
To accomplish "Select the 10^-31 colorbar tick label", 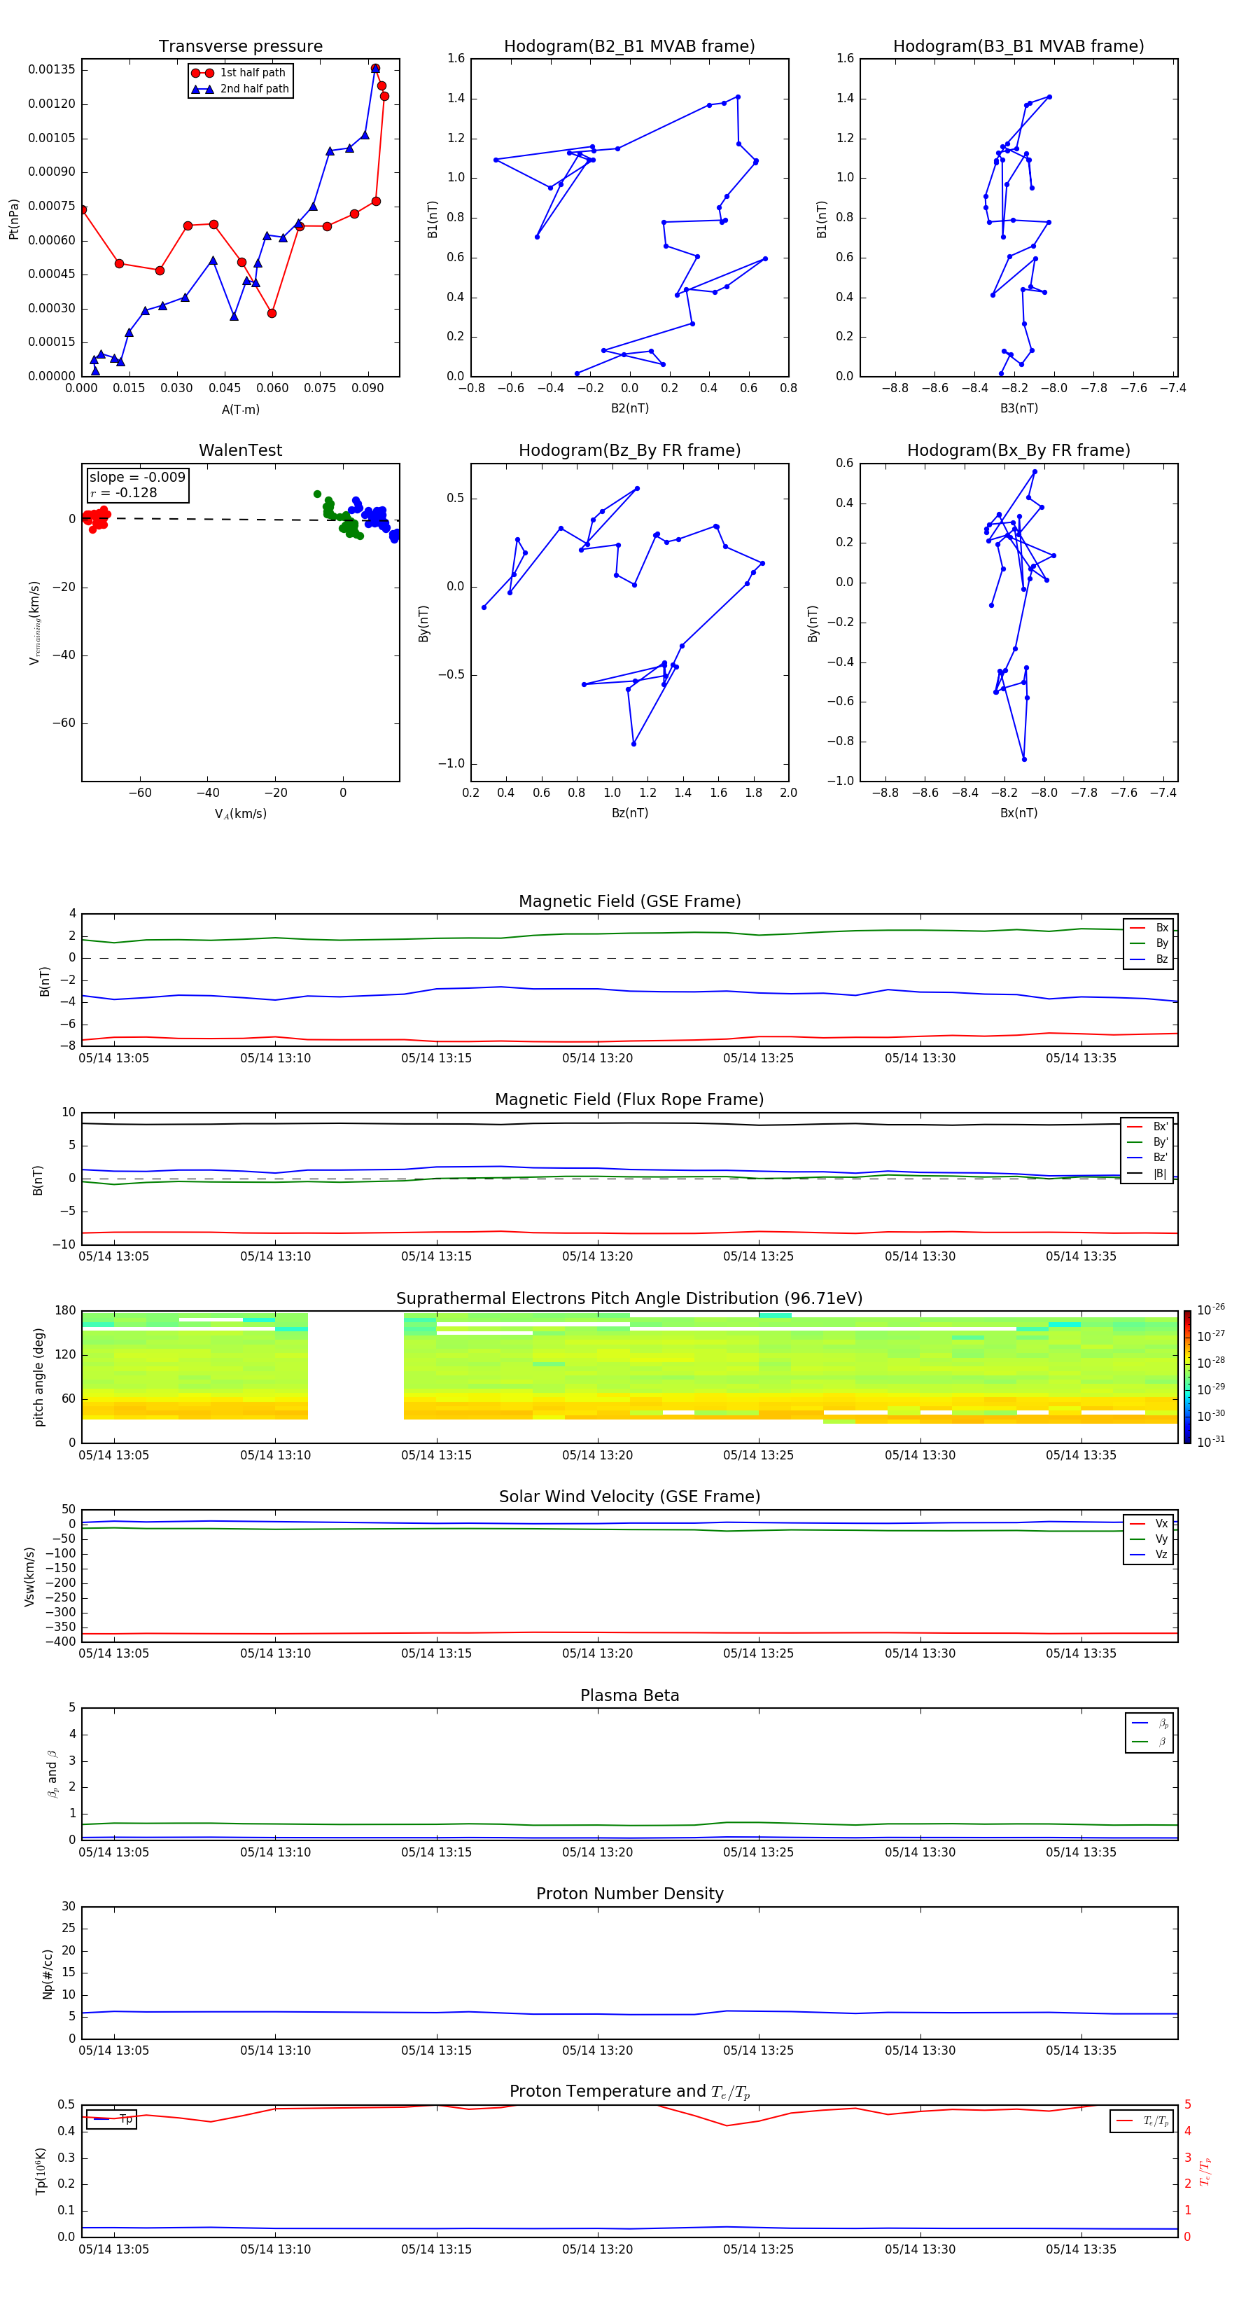I will [x=1211, y=1442].
